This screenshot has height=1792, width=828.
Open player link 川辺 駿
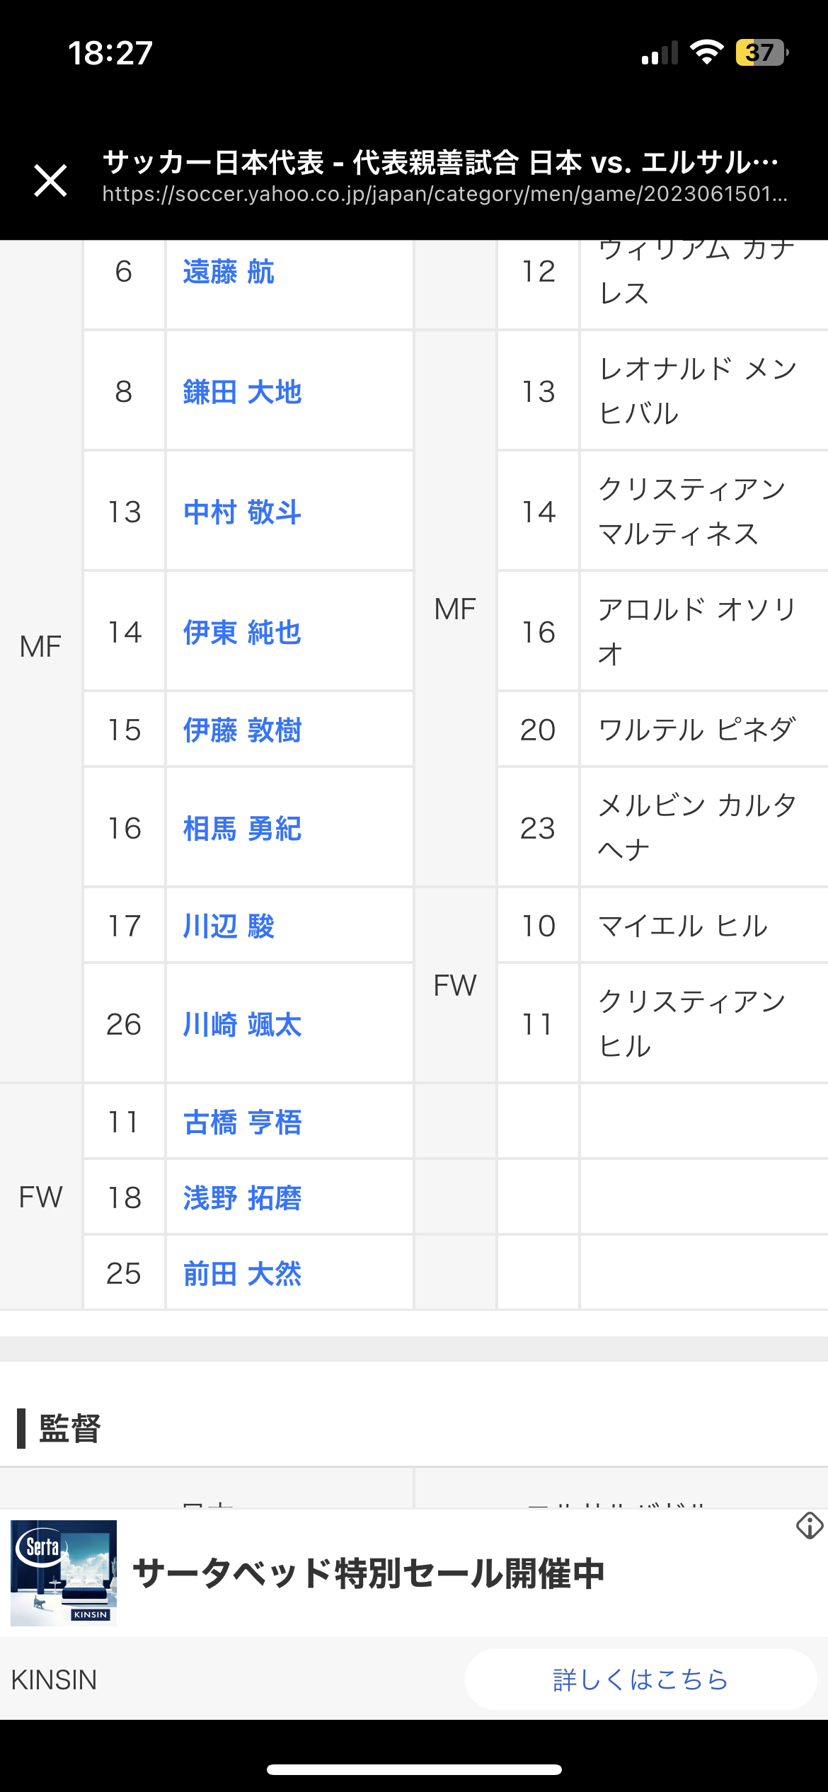[228, 926]
